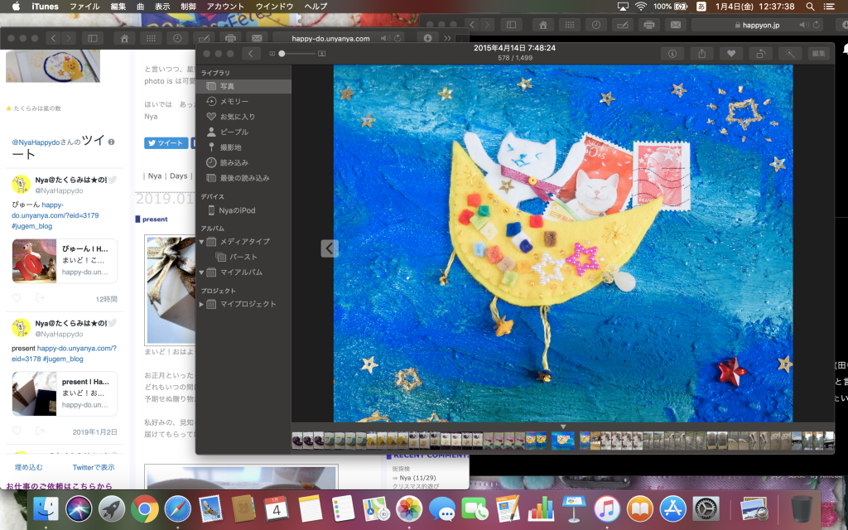Open the iTunes menu in menu bar
Screen dimensions: 848x530
[45, 7]
